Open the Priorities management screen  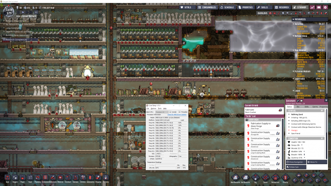pyautogui.click(x=245, y=7)
